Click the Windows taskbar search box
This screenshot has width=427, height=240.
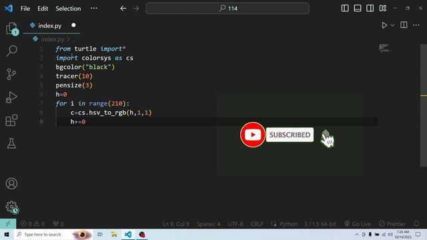click(x=53, y=234)
